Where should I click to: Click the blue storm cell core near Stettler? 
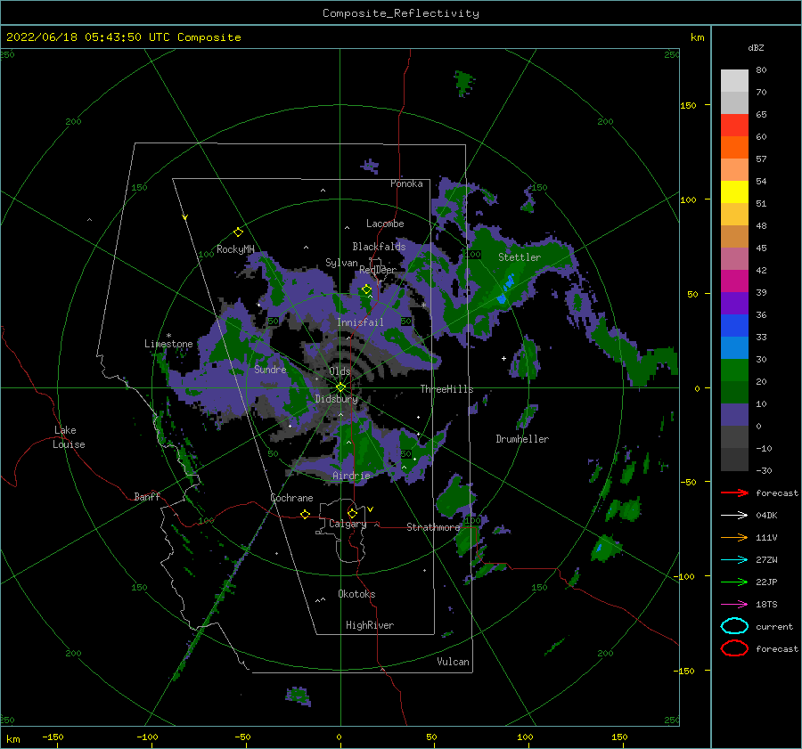point(506,289)
